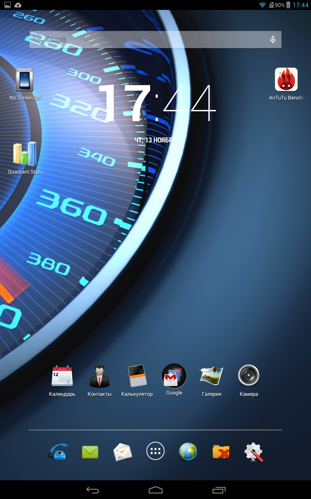This screenshot has width=311, height=499.
Task: Open Контакты contacts app
Action: [100, 376]
